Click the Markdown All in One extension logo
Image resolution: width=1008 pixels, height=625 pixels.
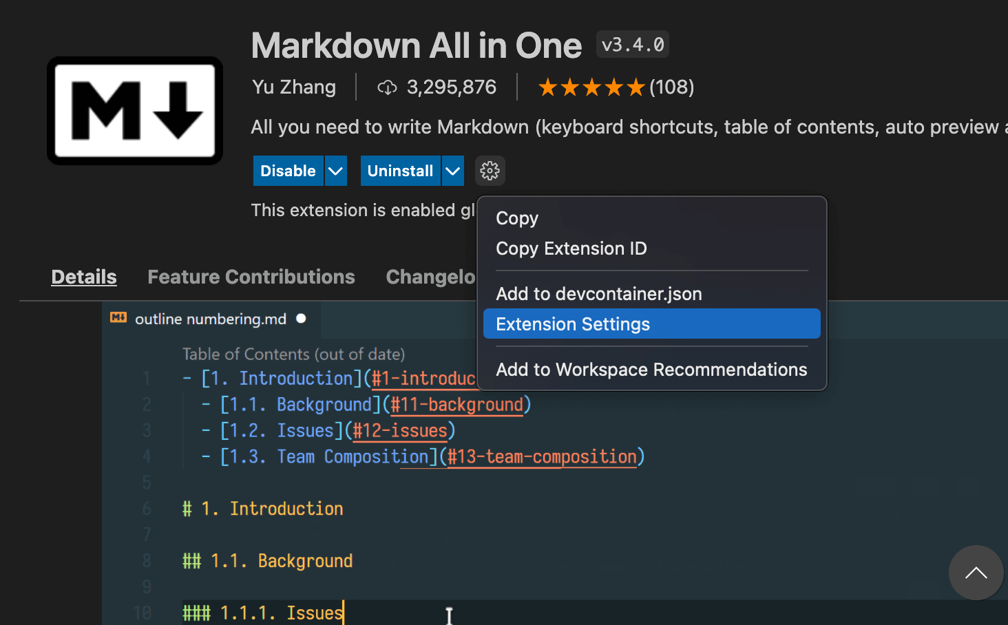coord(134,110)
